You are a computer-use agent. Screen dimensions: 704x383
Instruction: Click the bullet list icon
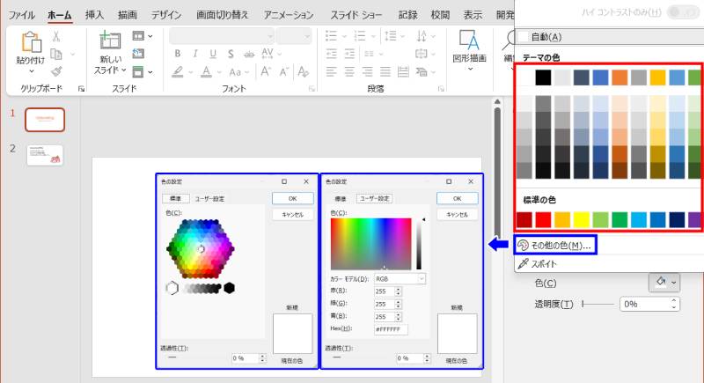pos(332,36)
